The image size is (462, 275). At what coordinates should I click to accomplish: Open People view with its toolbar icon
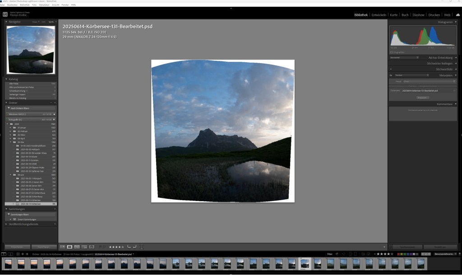point(91,247)
